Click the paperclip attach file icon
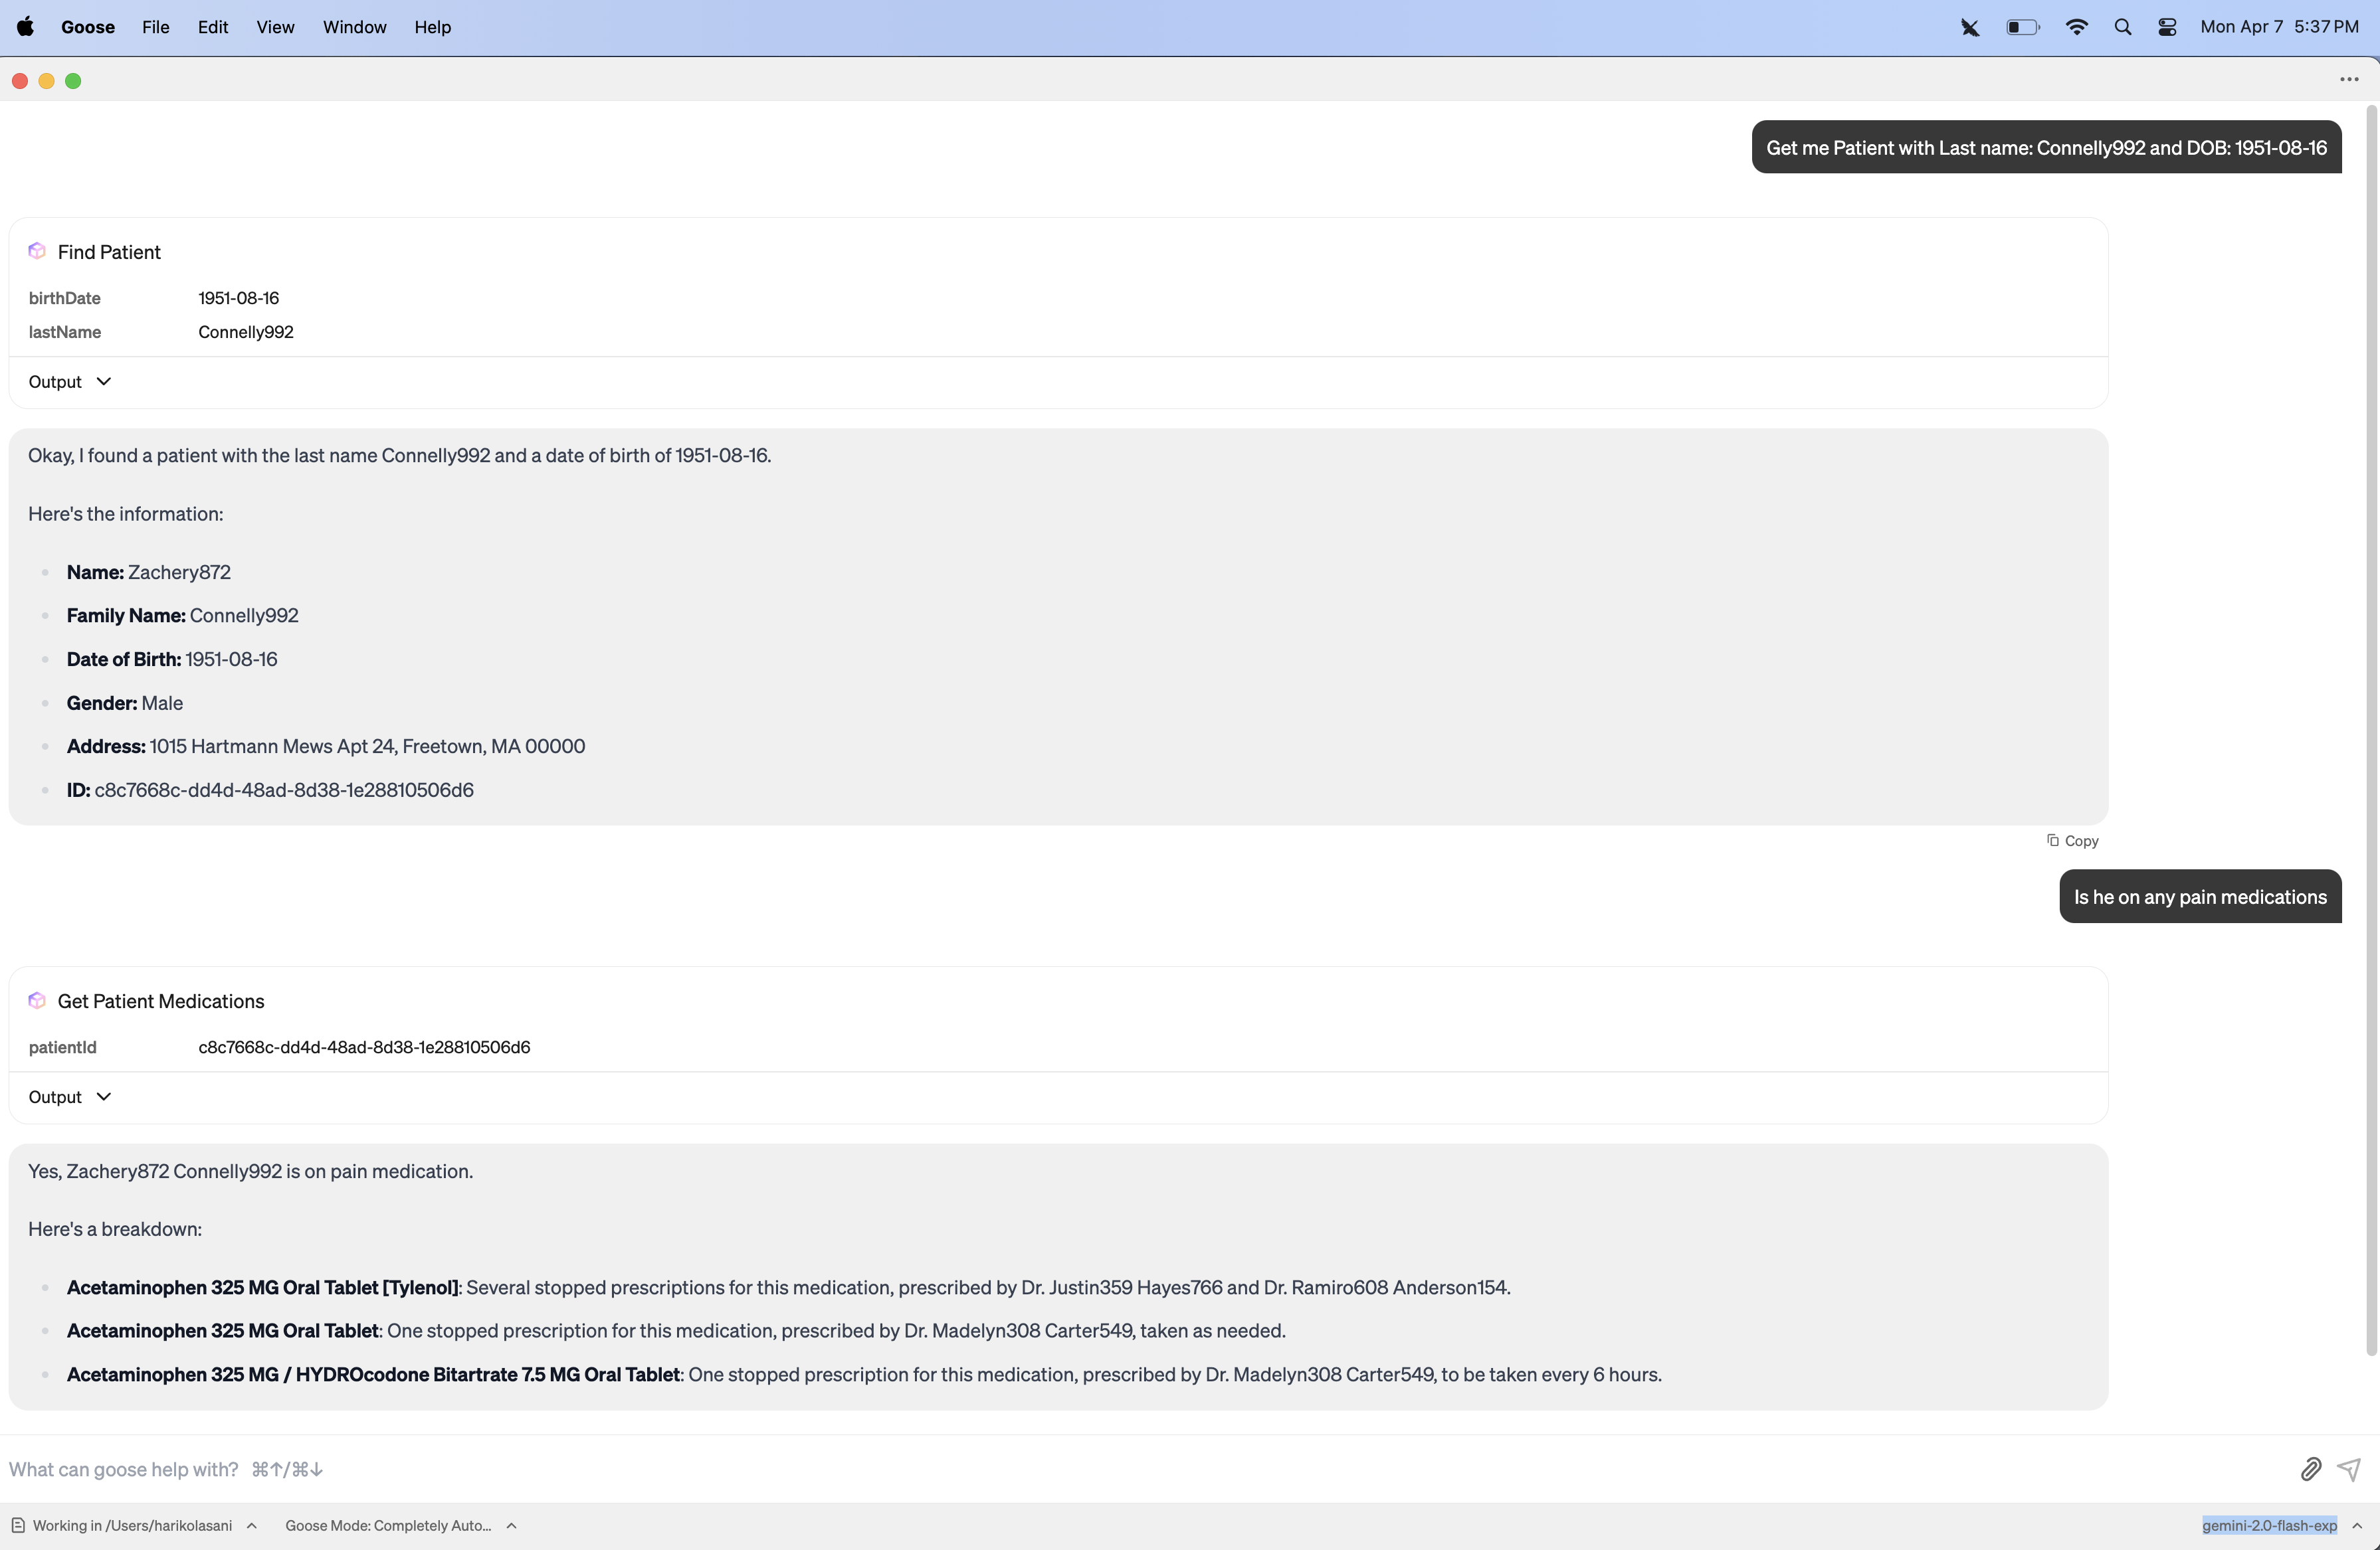Screen dimensions: 2380x1550 (x=2310, y=1468)
